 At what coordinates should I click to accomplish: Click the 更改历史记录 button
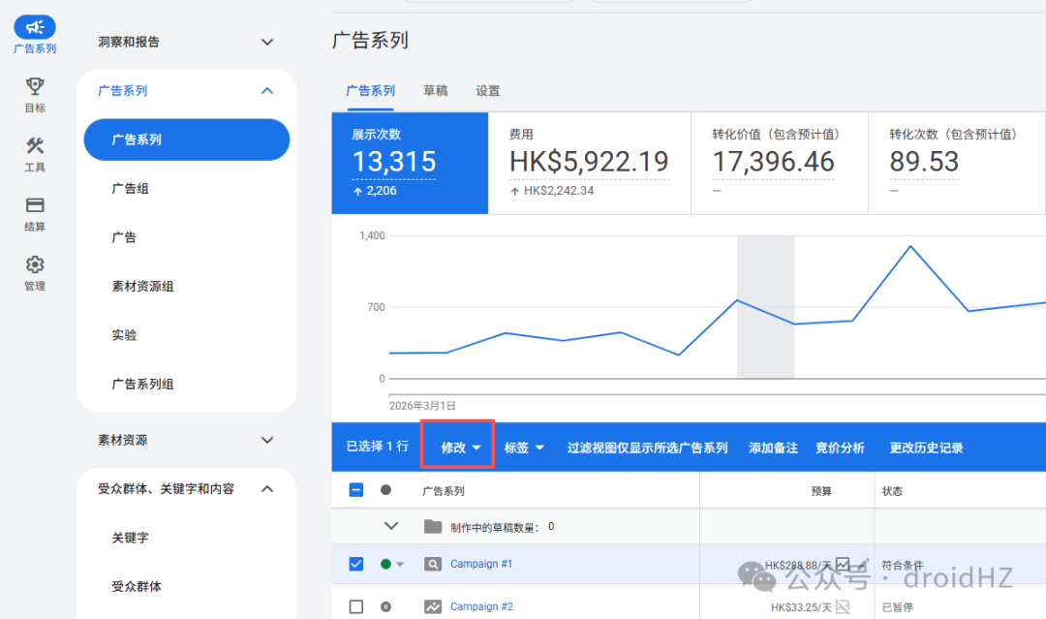pos(926,448)
